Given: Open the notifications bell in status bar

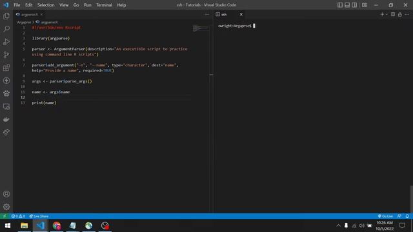Looking at the screenshot, I should (407, 216).
